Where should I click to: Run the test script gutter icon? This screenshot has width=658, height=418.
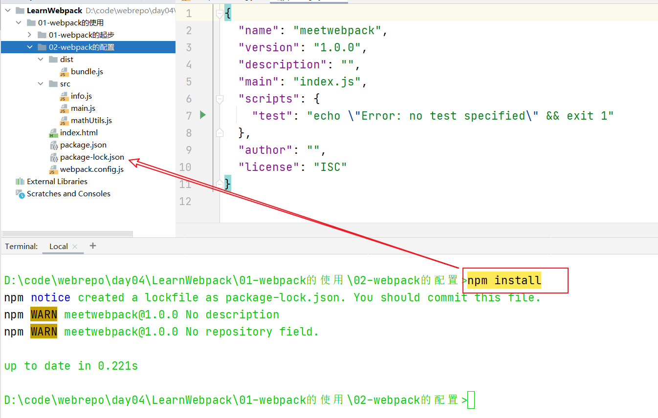click(x=203, y=115)
